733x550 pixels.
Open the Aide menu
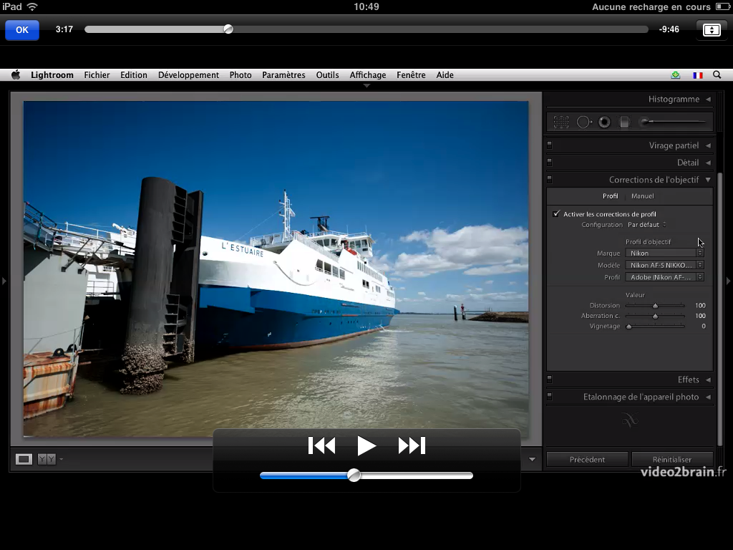(x=445, y=74)
